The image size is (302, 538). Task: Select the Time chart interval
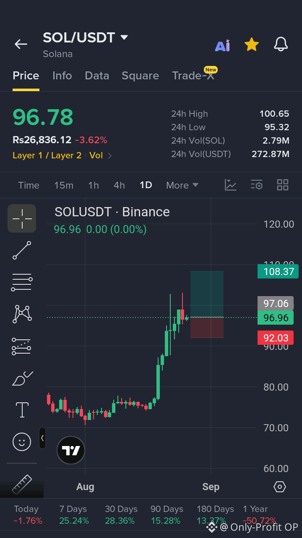tap(29, 185)
